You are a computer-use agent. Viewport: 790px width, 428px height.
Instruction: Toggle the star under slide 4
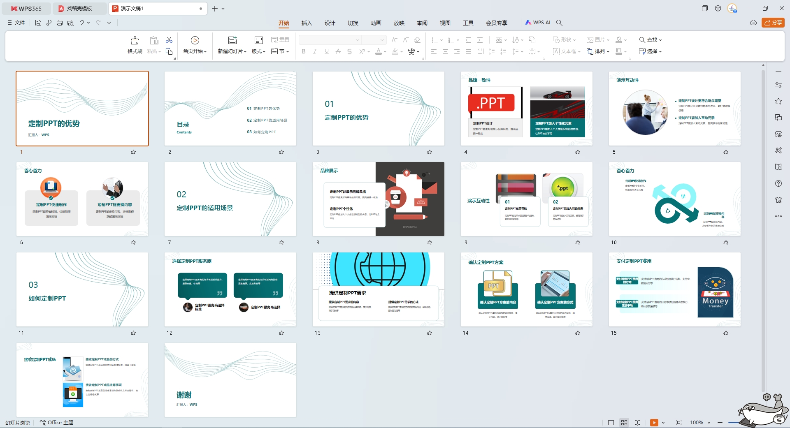click(578, 152)
